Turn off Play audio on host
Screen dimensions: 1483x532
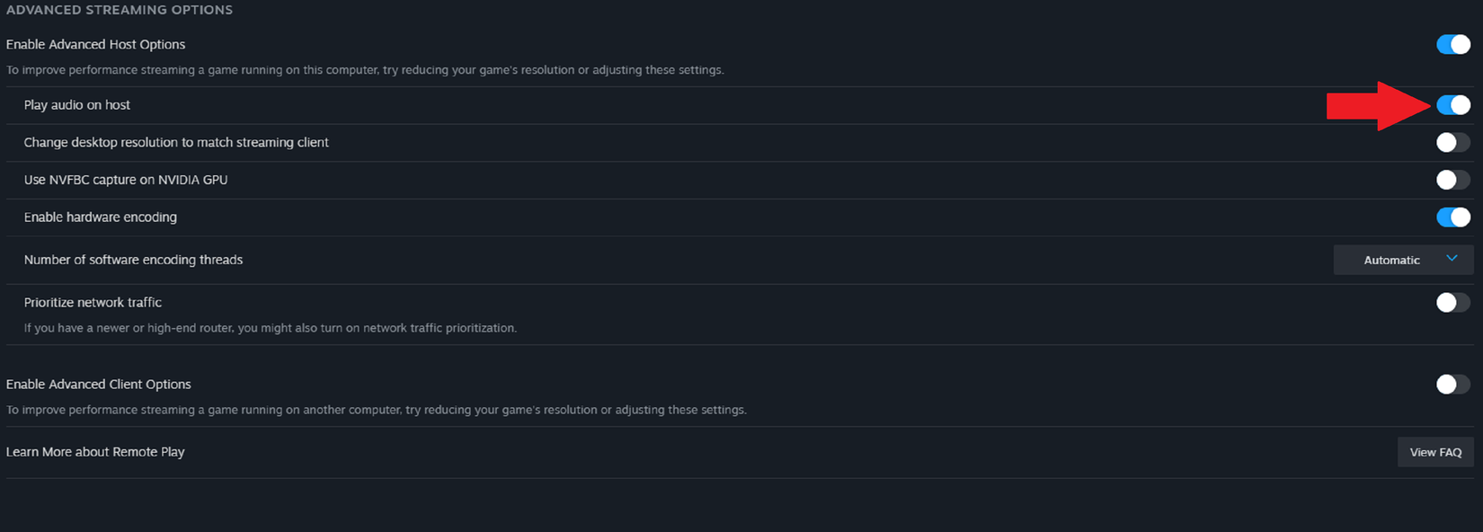point(1452,104)
